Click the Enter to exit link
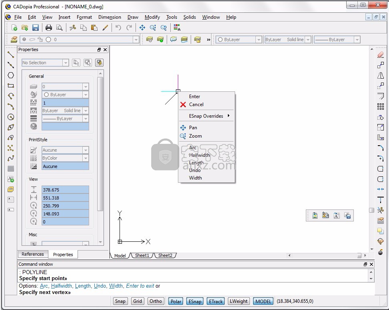 pos(140,286)
